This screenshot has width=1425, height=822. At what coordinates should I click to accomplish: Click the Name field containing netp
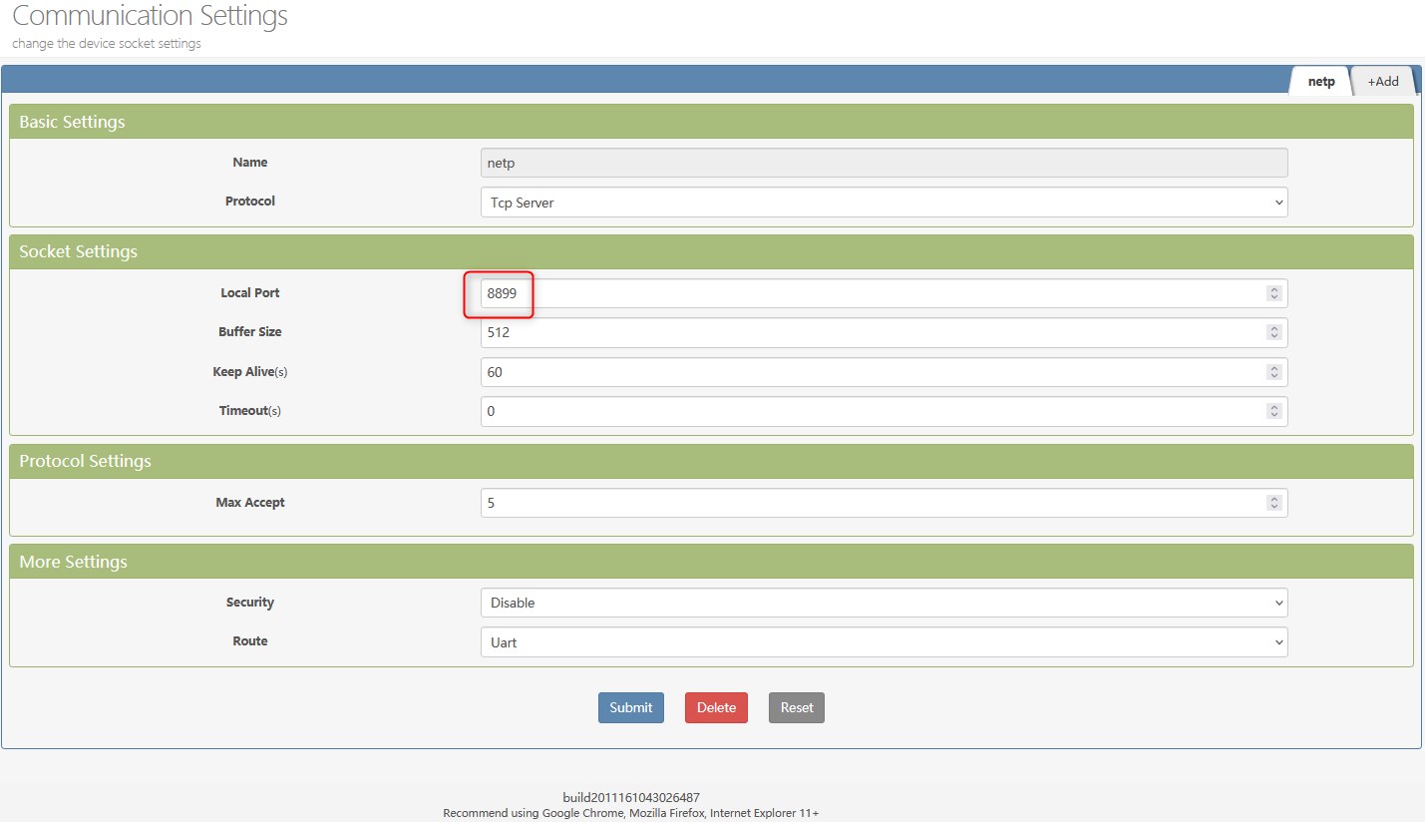(x=884, y=164)
